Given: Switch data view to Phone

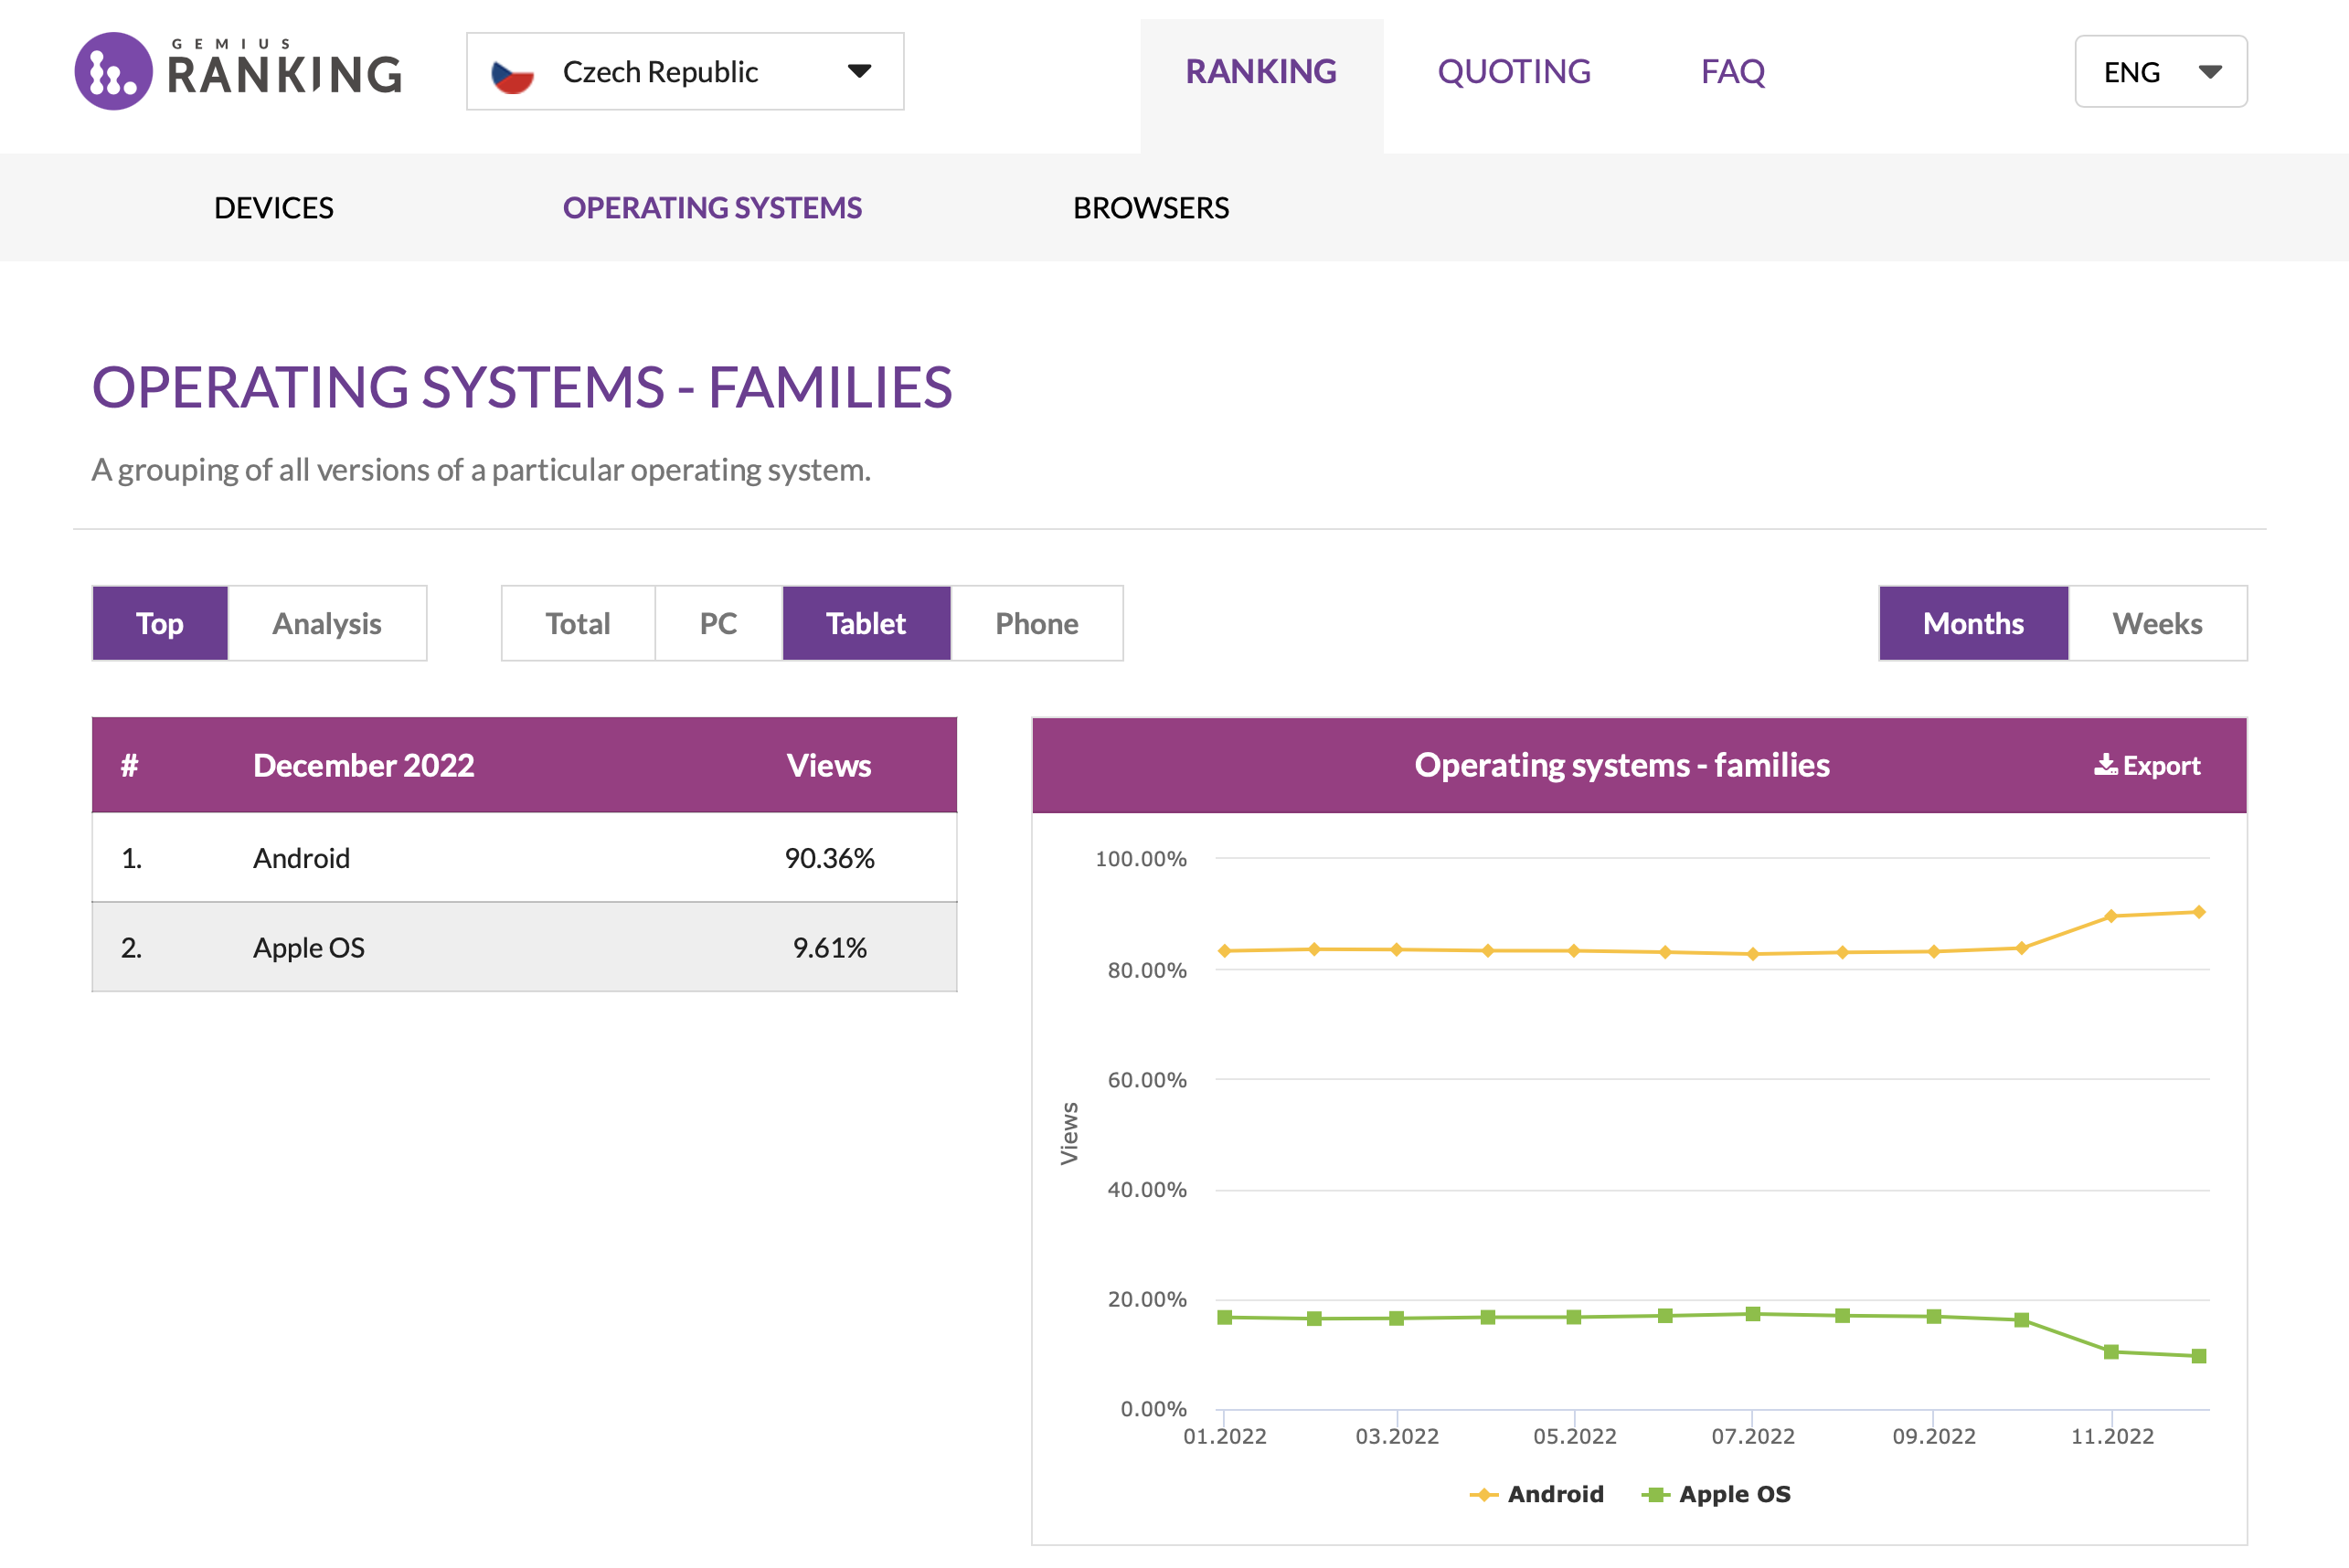Looking at the screenshot, I should tap(1036, 623).
